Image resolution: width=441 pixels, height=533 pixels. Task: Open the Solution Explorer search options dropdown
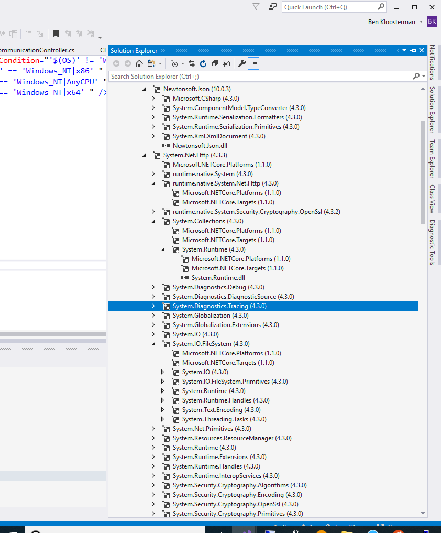pyautogui.click(x=424, y=76)
